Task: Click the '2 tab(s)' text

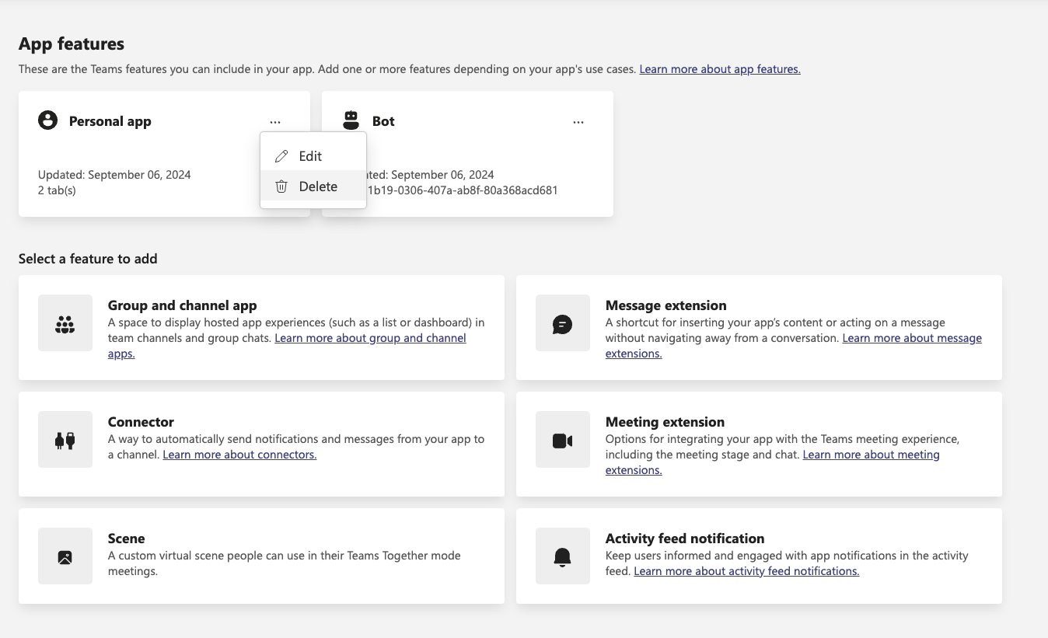Action: pyautogui.click(x=57, y=190)
